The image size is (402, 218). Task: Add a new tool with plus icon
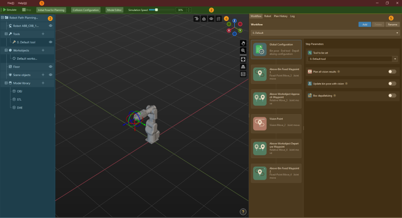(43, 34)
